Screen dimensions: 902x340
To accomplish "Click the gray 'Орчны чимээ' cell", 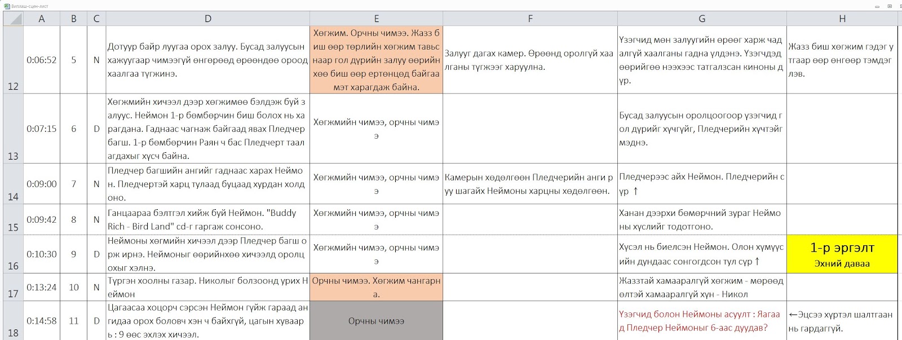I will coord(376,320).
